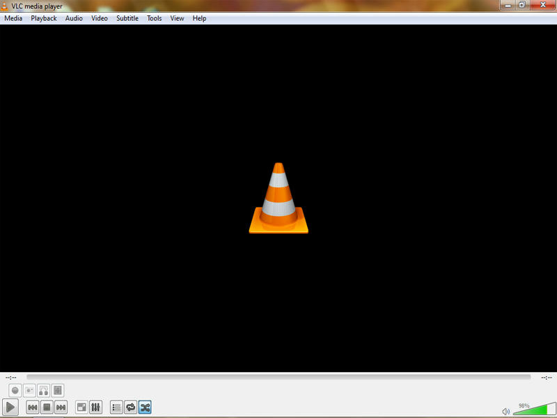Mute audio via the speaker icon
557x418 pixels.
tap(506, 412)
